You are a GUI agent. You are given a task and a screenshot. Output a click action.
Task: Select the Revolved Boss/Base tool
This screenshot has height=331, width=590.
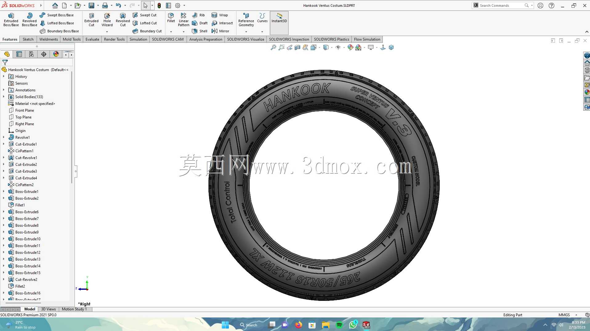click(x=30, y=20)
